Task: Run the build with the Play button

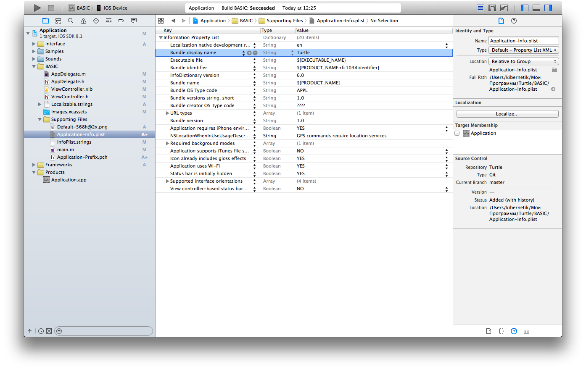Action: tap(37, 8)
